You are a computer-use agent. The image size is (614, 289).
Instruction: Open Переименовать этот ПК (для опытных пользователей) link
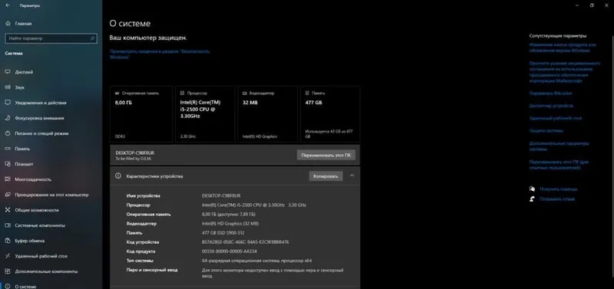560,165
